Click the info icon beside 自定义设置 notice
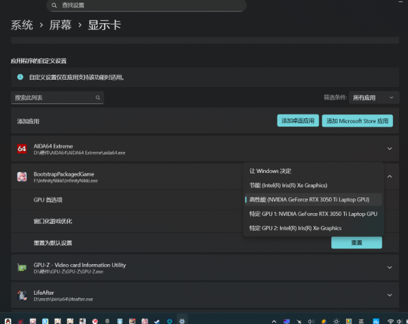 click(x=20, y=77)
